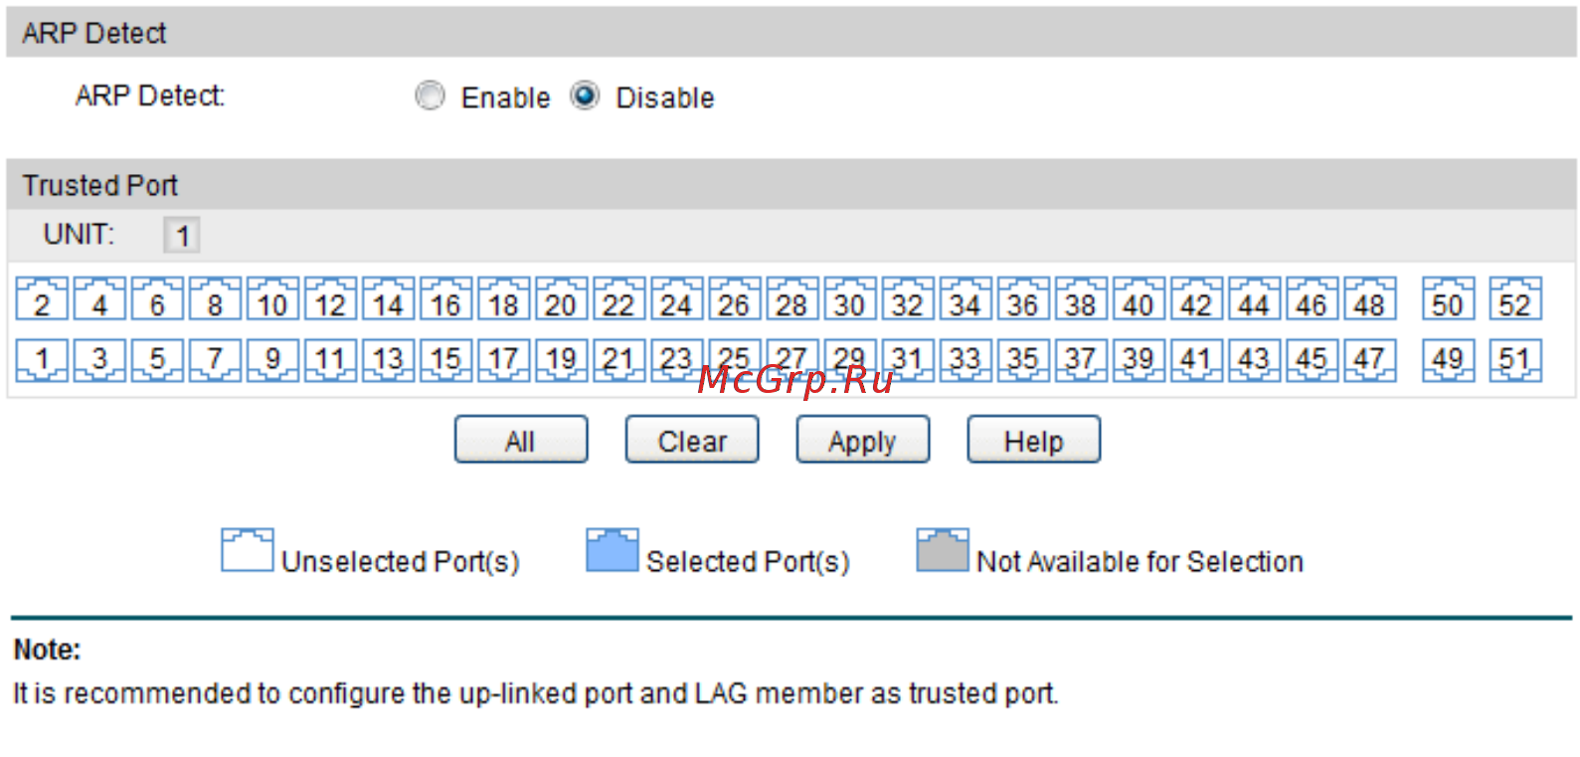Select port 14 icon

click(388, 299)
